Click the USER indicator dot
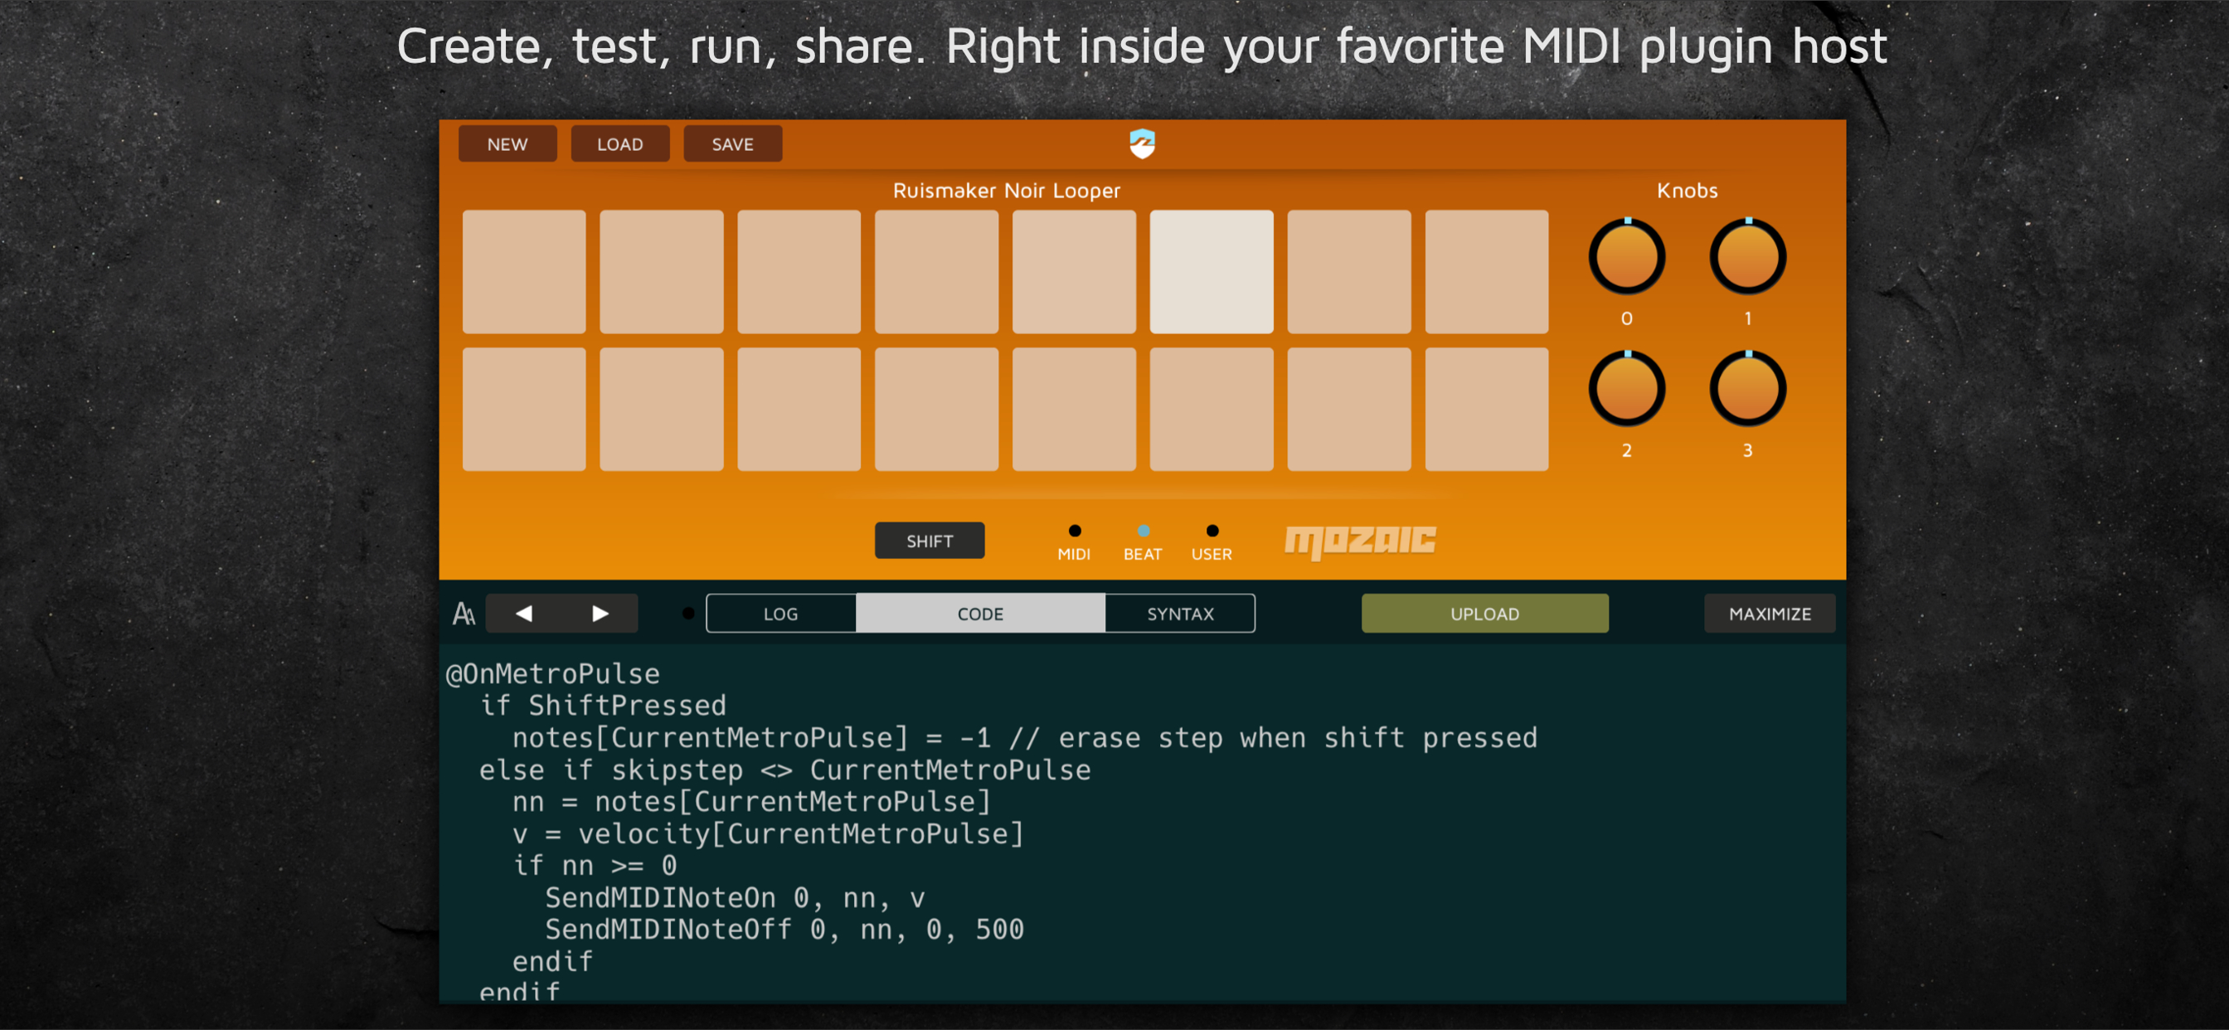Viewport: 2229px width, 1030px height. (1212, 531)
